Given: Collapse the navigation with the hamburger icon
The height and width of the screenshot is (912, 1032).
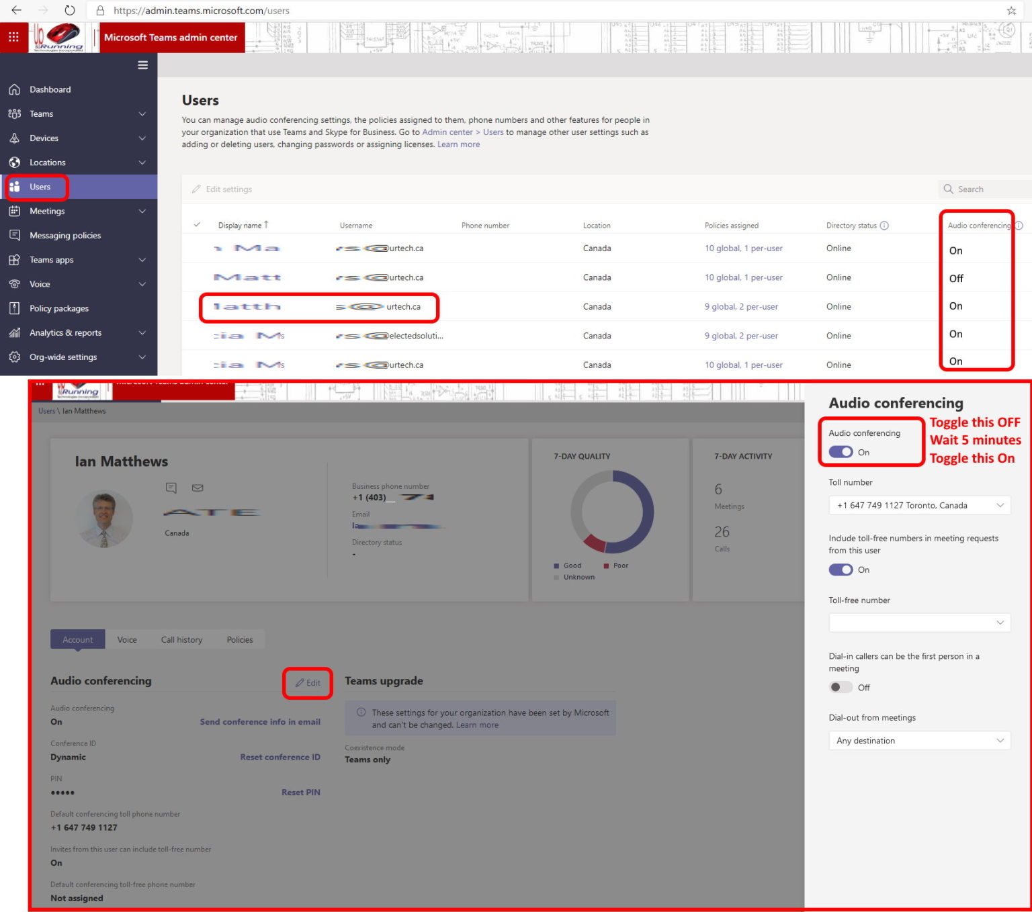Looking at the screenshot, I should tap(142, 64).
